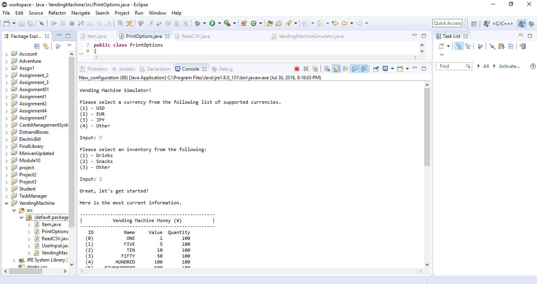
Task: Switch to the C/C++ perspective
Action: pos(499,23)
